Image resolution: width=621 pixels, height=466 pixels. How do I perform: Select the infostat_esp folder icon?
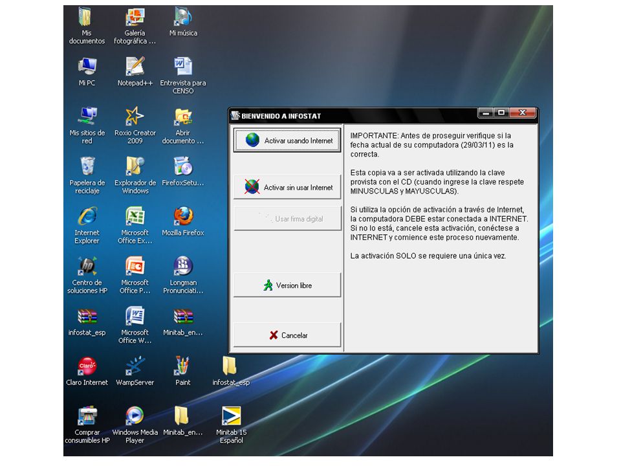(231, 372)
